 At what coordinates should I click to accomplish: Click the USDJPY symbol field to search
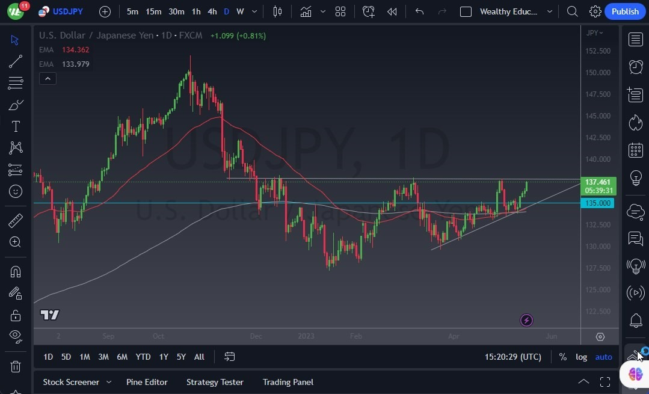(68, 11)
